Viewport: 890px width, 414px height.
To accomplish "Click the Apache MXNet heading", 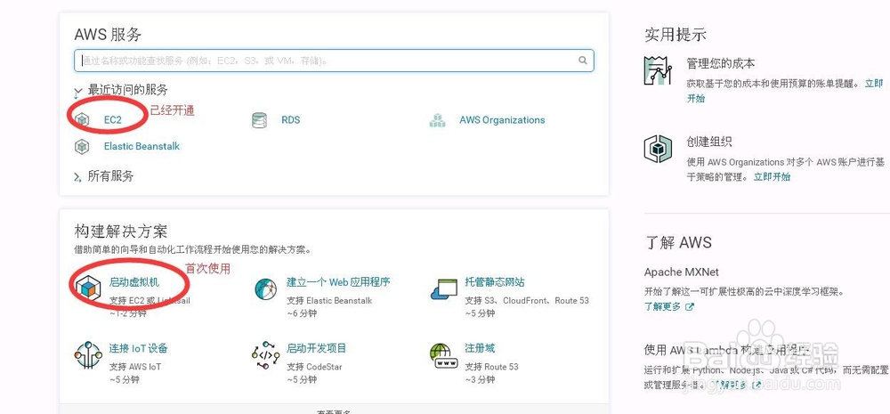I will 681,272.
